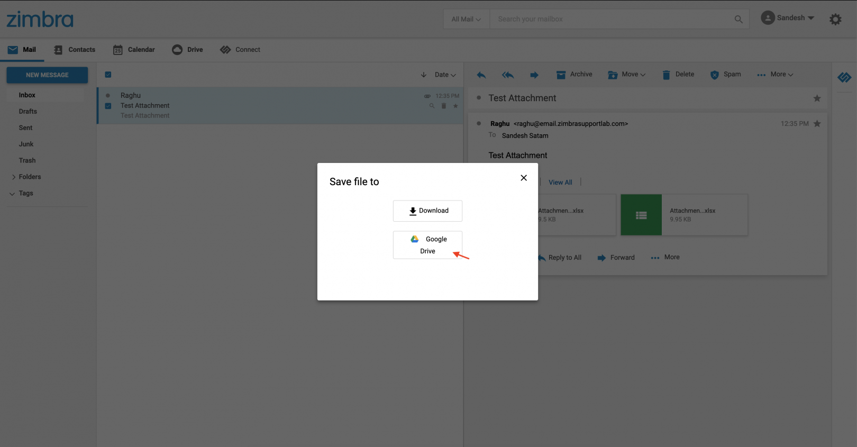Click the trash icon on Raghu's list row
The width and height of the screenshot is (857, 447).
[444, 106]
